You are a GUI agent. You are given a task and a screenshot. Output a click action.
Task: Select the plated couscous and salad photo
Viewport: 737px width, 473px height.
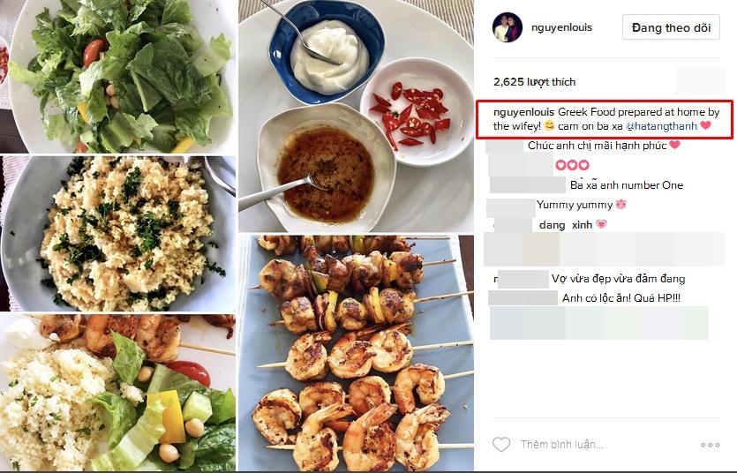tap(117, 393)
